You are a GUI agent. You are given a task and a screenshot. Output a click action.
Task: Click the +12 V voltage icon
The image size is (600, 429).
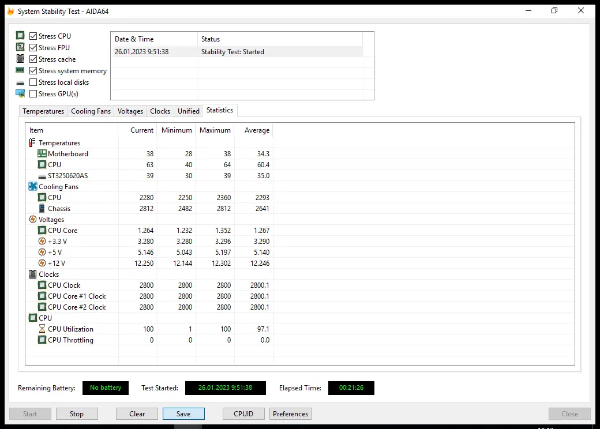click(42, 264)
